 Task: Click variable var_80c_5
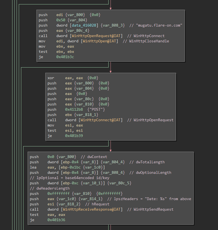119,183
